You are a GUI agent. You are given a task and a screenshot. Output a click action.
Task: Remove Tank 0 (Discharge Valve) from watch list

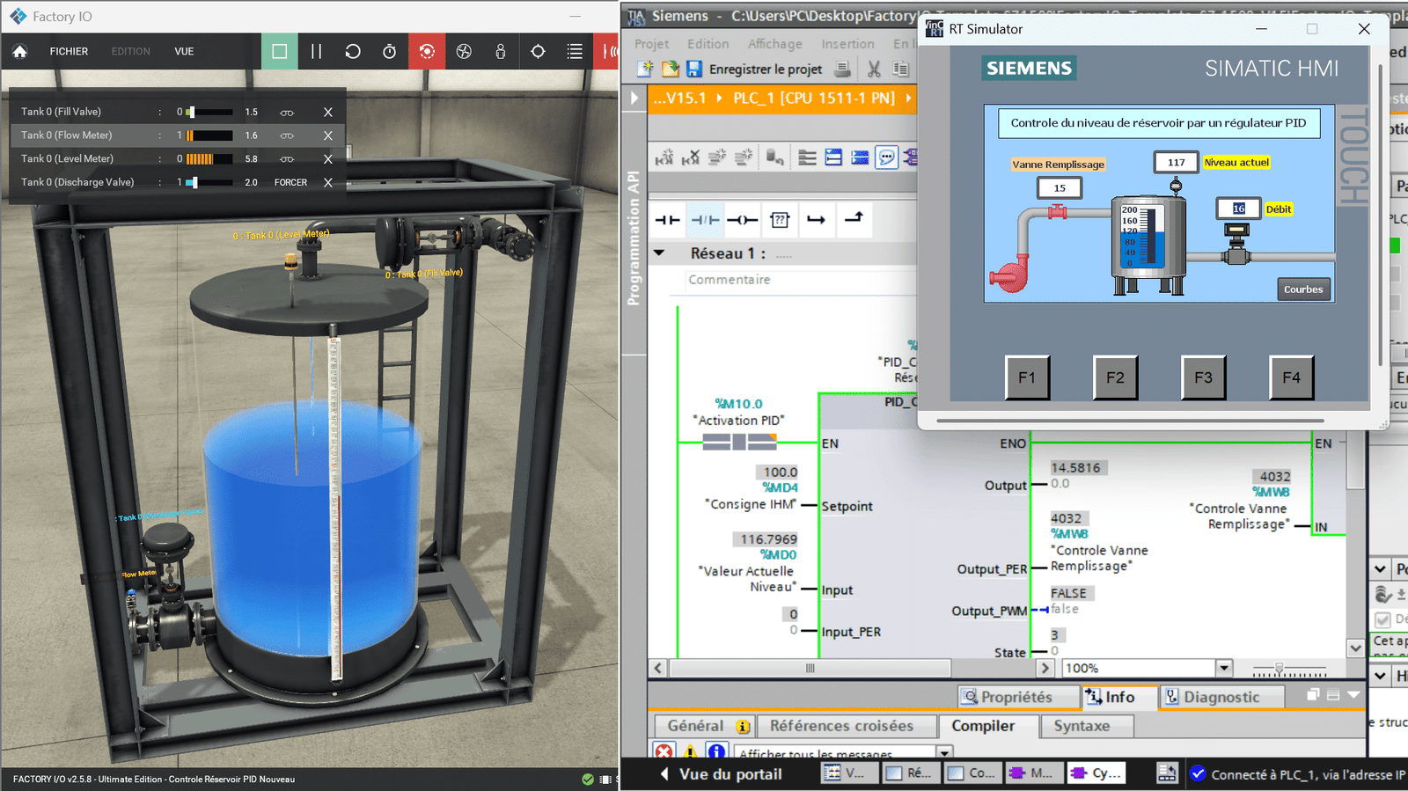[328, 182]
